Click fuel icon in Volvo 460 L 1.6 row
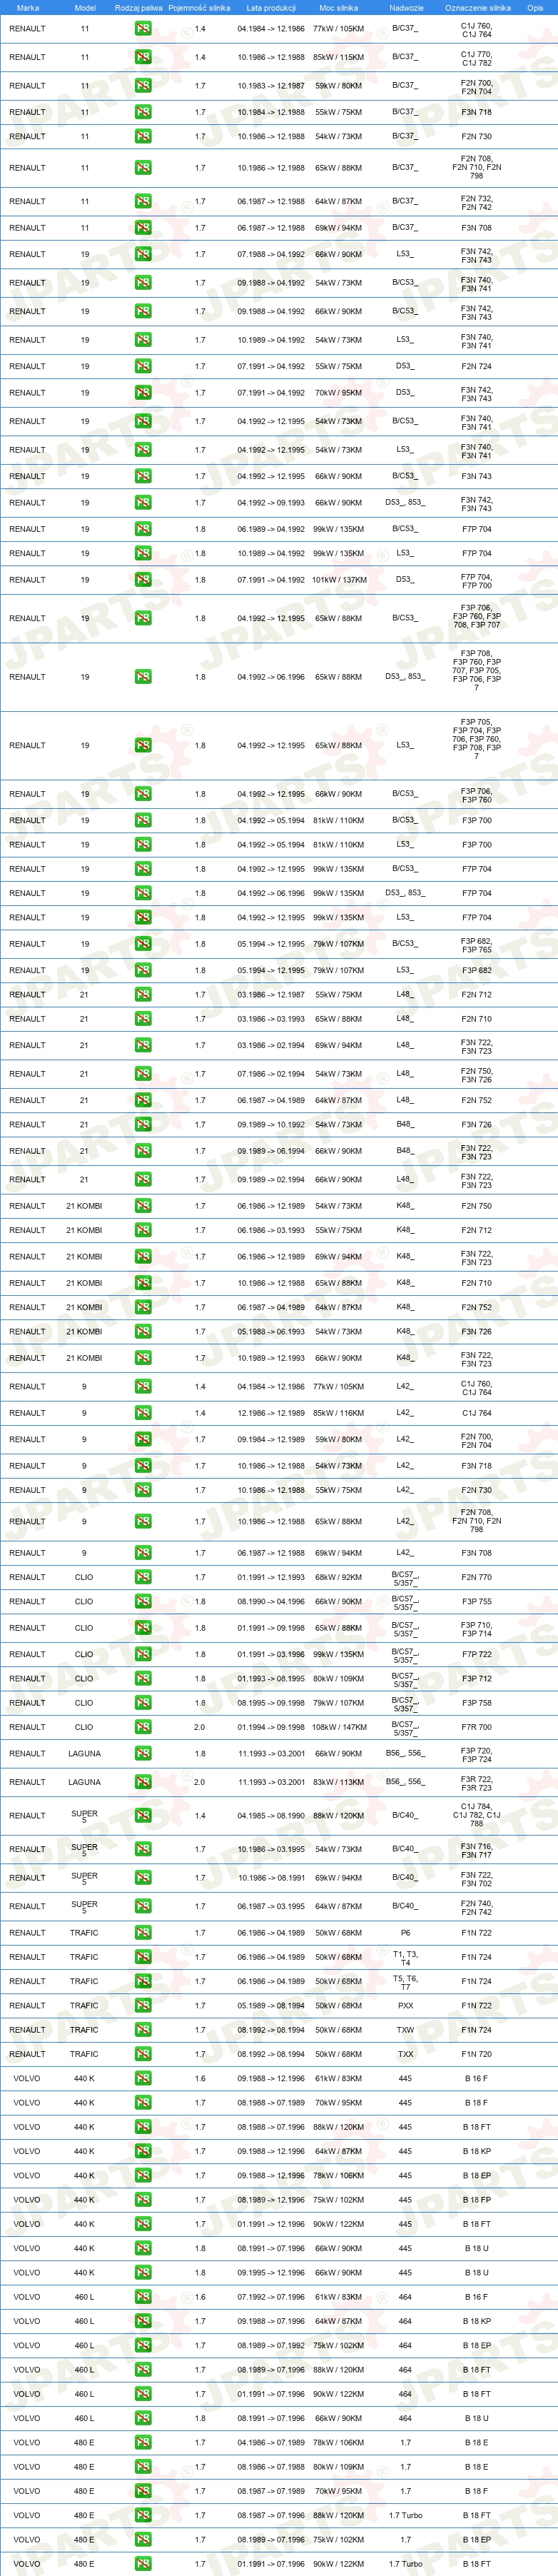Screen dimensions: 558x2576 tap(143, 2296)
